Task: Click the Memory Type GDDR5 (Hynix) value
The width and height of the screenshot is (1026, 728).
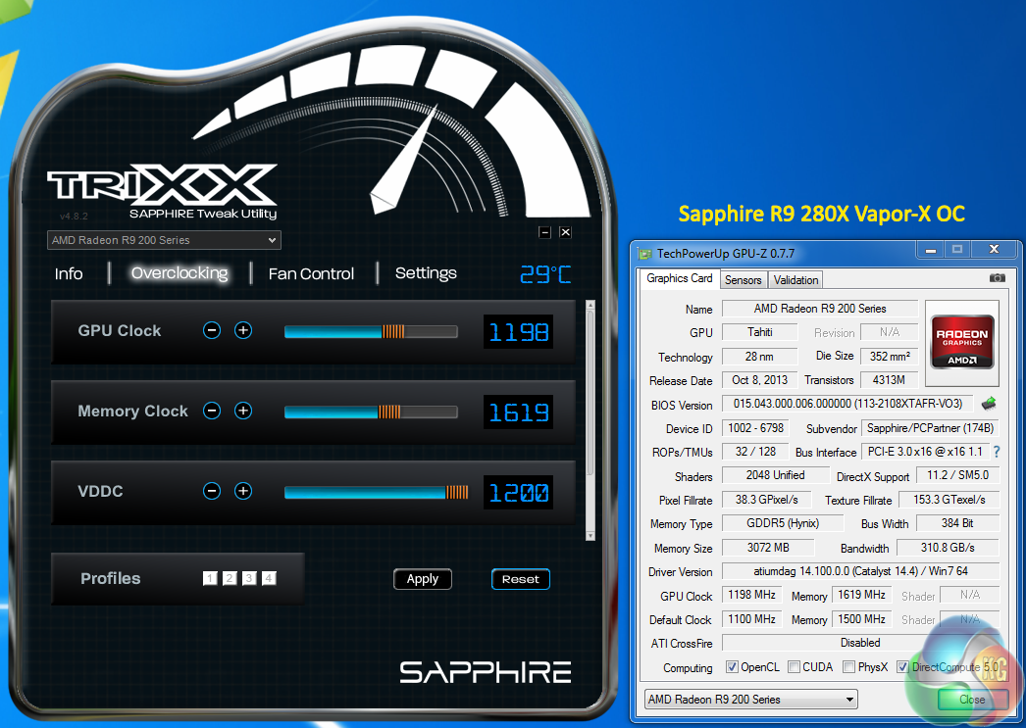Action: 783,523
